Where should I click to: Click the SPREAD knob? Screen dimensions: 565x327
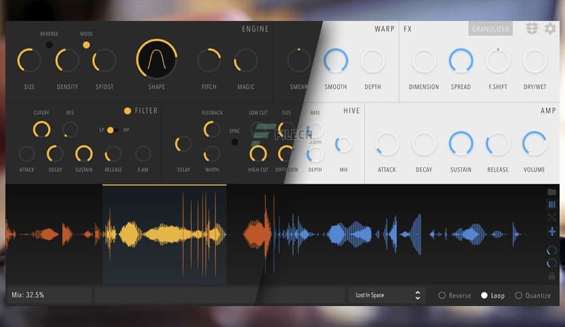[x=461, y=61]
